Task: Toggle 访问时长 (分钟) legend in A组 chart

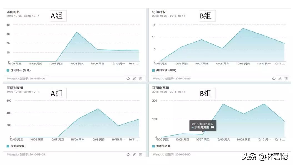Action: point(19,70)
